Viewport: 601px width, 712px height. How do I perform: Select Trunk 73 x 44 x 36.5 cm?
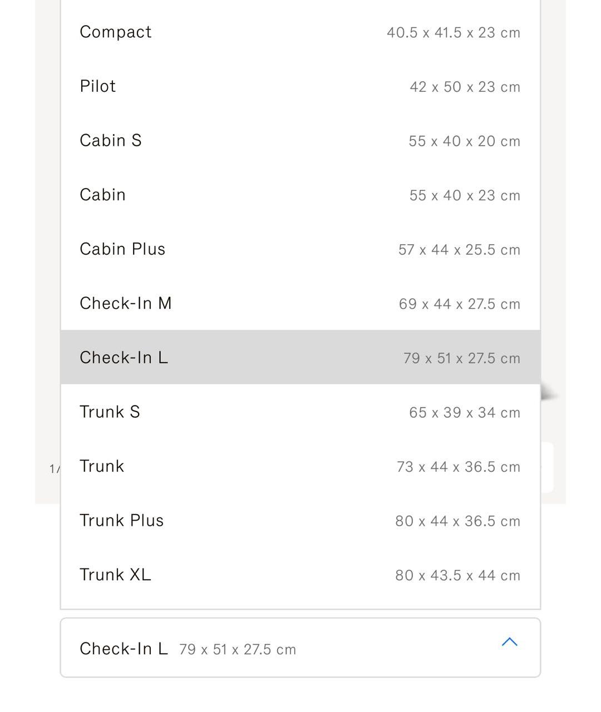[x=102, y=466]
